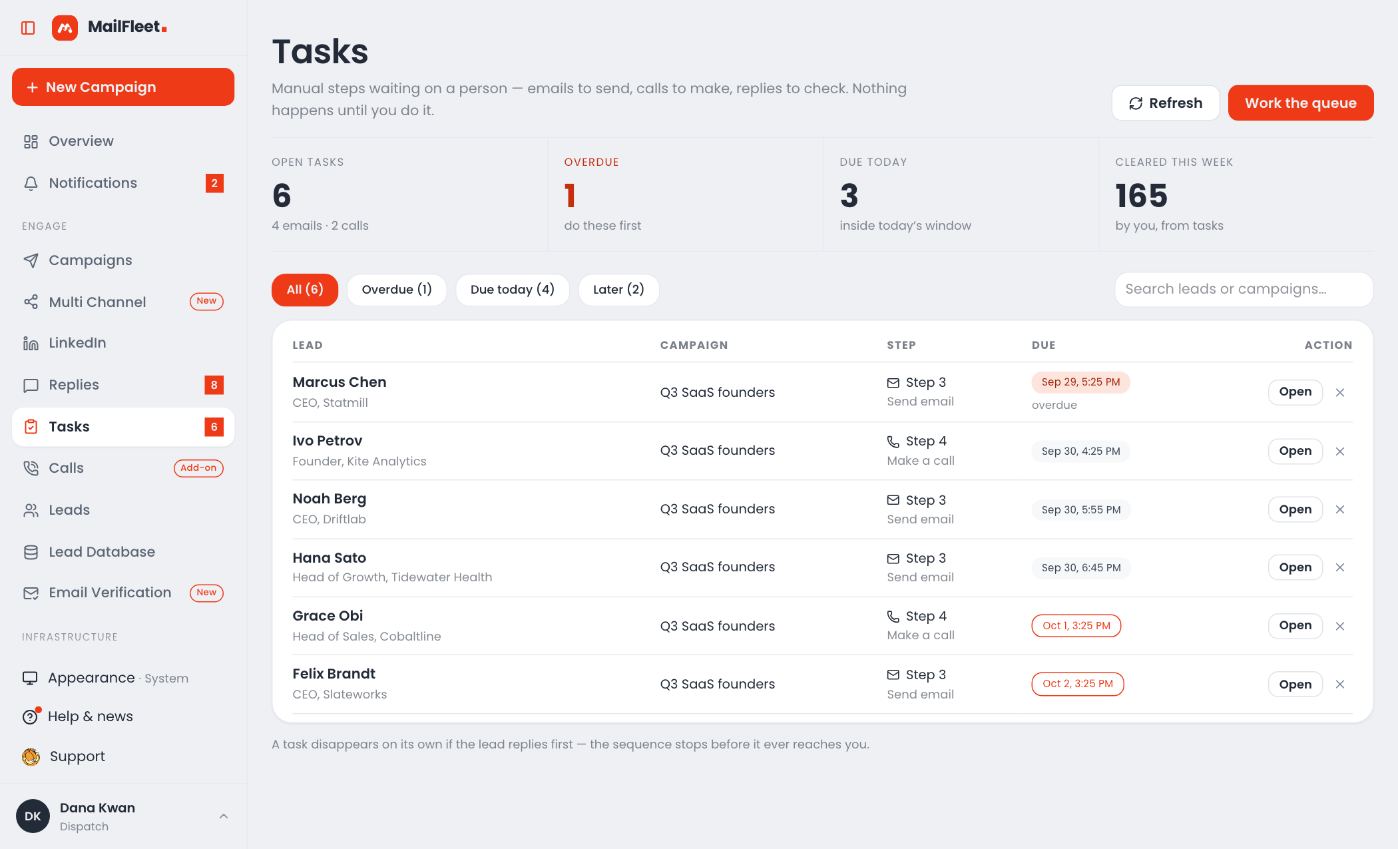Image resolution: width=1398 pixels, height=849 pixels.
Task: Start a New Campaign
Action: (123, 87)
